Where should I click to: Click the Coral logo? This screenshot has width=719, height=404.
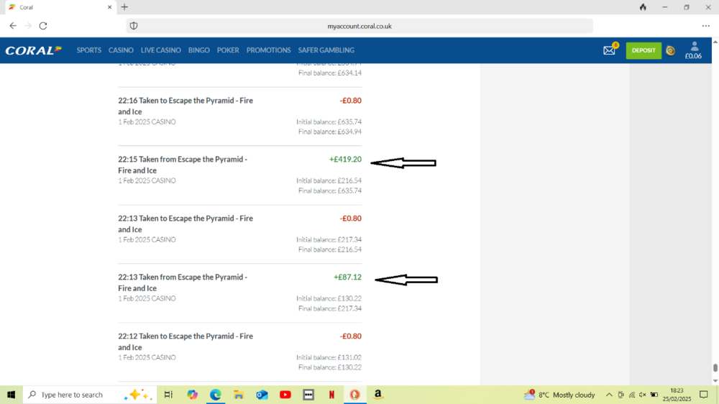pyautogui.click(x=33, y=50)
